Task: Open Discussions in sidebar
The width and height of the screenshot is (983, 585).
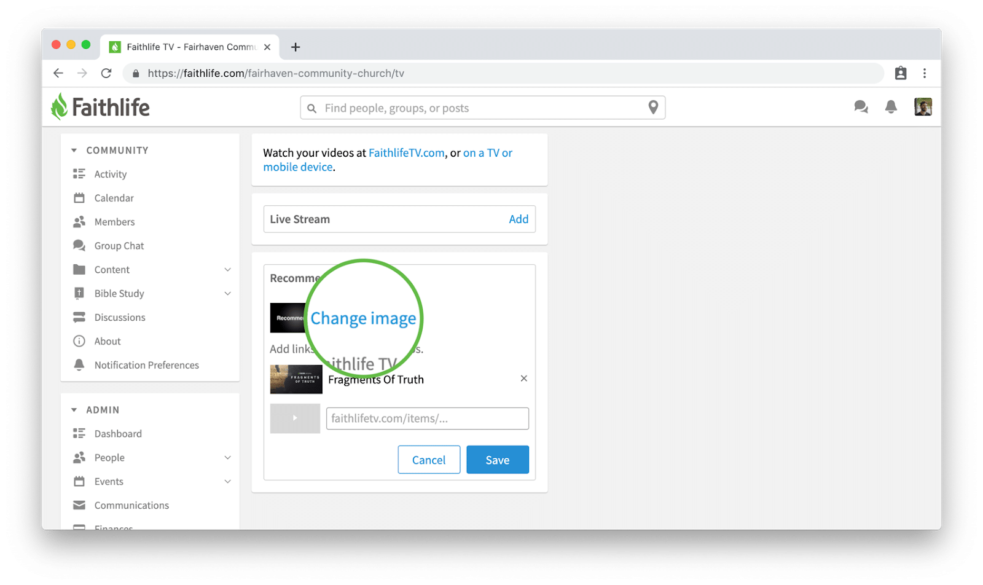Action: (x=120, y=317)
